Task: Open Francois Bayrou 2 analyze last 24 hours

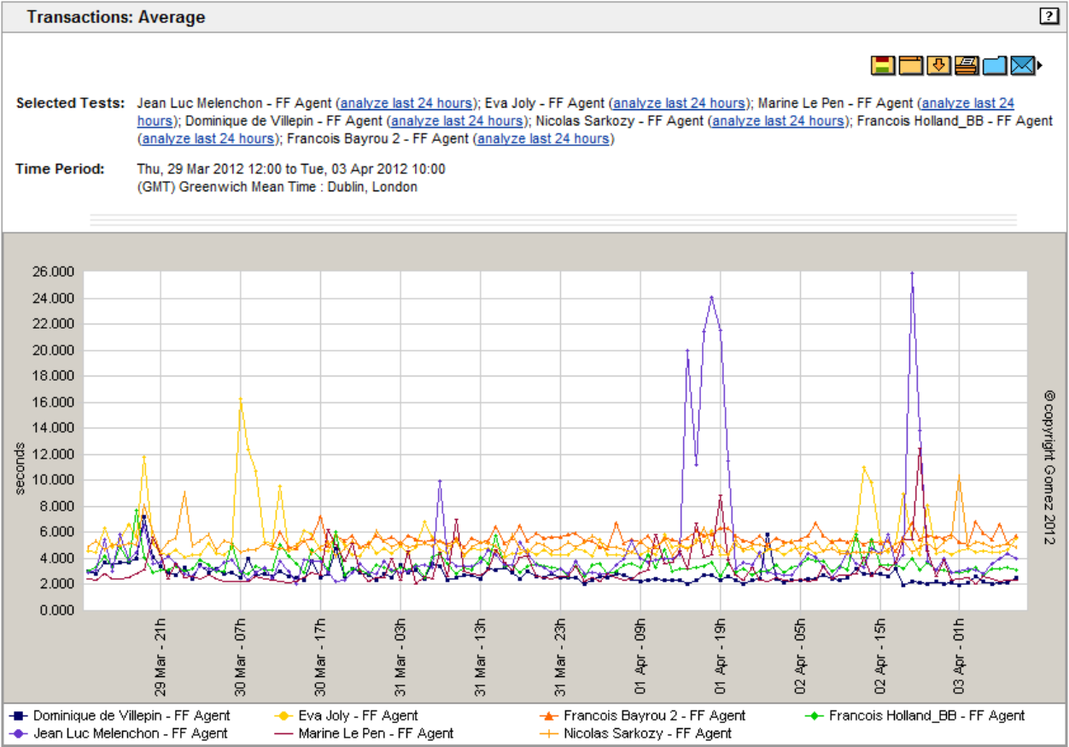Action: (543, 138)
